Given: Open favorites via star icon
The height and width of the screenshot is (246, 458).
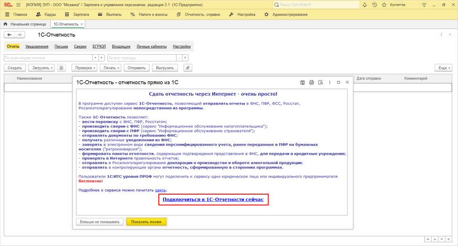Looking at the screenshot, I should pos(384,5).
